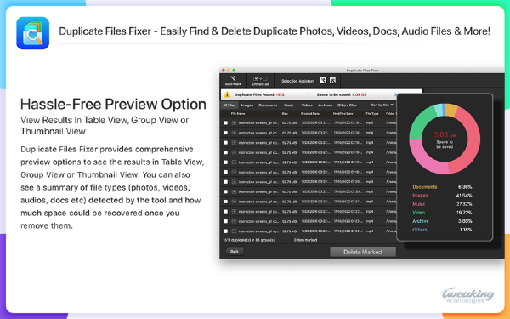Click the yellow warning triangle icon
The image size is (510, 319).
(x=227, y=94)
